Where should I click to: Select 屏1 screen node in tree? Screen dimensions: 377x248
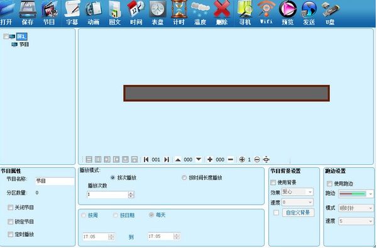(x=21, y=37)
